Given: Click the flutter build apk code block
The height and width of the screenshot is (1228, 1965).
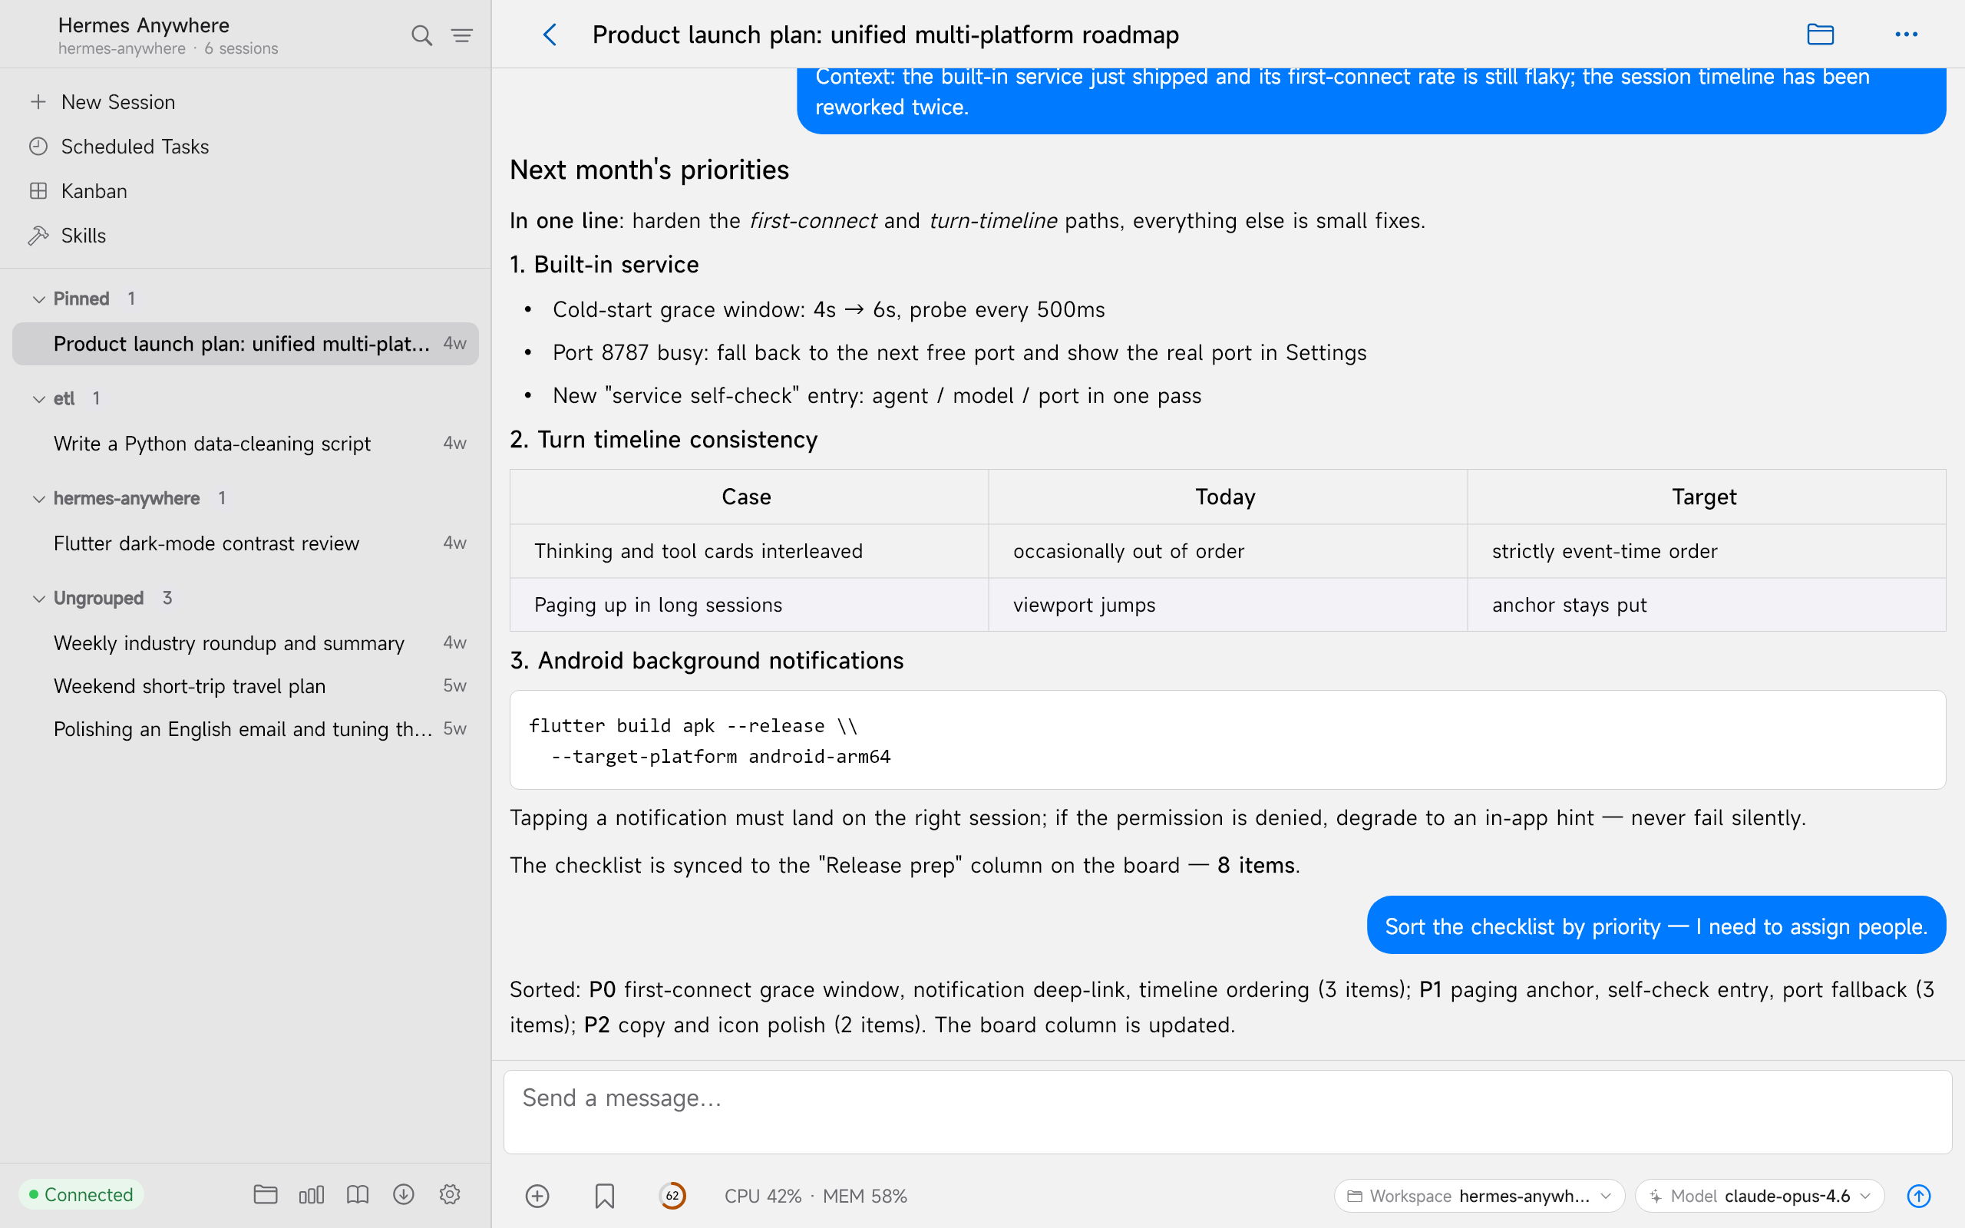Looking at the screenshot, I should point(1227,740).
